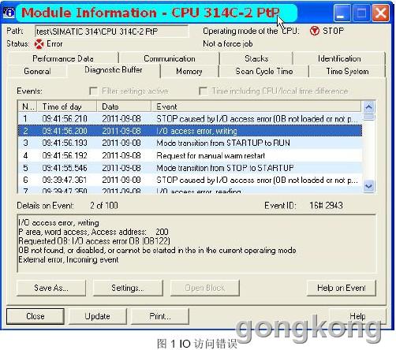Switch to the Memory tab

[x=189, y=71]
